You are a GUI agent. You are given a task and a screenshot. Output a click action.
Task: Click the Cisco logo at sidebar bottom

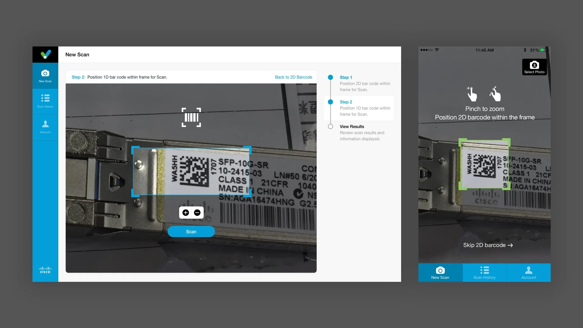45,270
